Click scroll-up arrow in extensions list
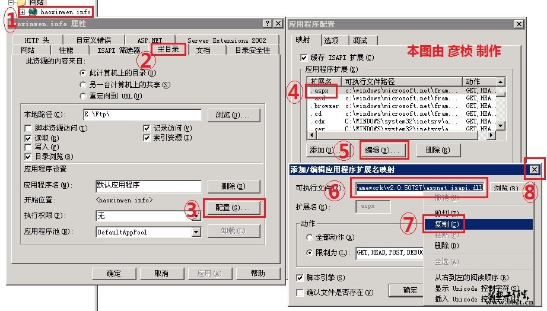The height and width of the screenshot is (311, 547). [x=501, y=82]
